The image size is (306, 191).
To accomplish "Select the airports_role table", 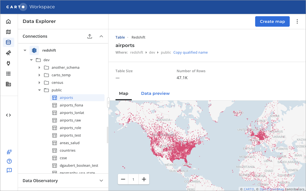I will [x=70, y=128].
